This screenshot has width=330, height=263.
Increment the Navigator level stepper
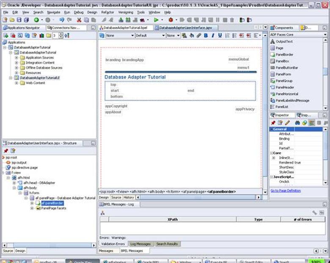point(61,34)
